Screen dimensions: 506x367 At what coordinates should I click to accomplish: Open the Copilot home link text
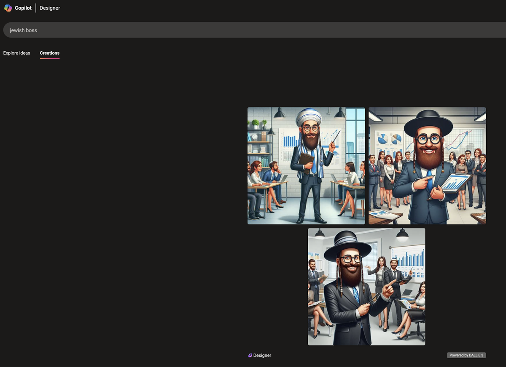click(x=23, y=8)
